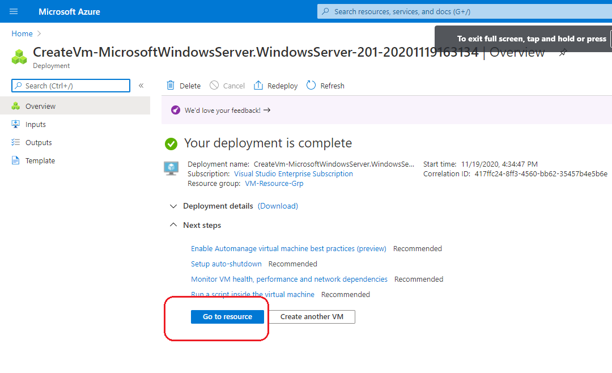This screenshot has width=612, height=373.
Task: Click the Deployment subtitle under the title
Action: coord(52,66)
